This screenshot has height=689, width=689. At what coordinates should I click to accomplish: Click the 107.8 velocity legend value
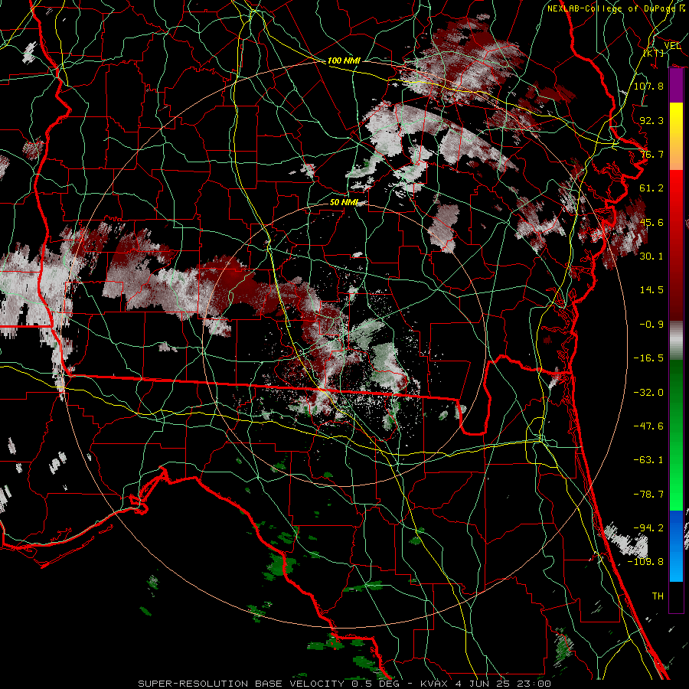tap(648, 86)
